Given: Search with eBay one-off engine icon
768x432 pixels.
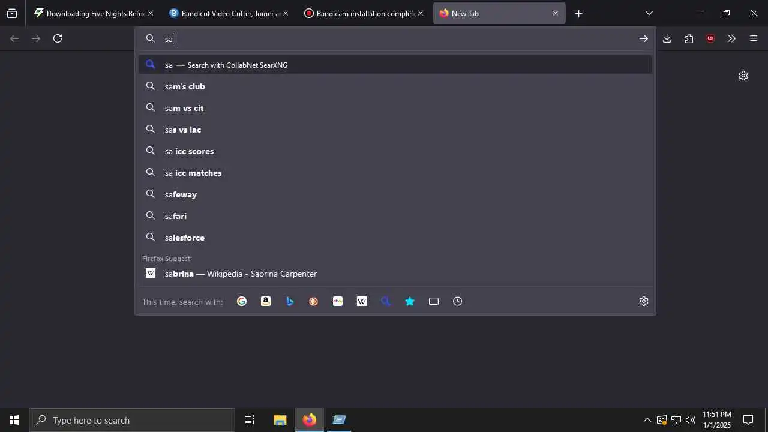Looking at the screenshot, I should (x=338, y=301).
